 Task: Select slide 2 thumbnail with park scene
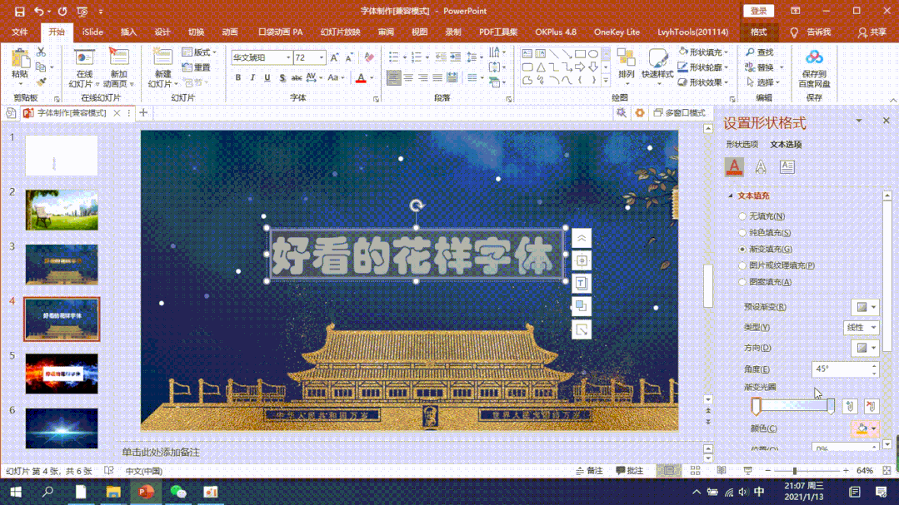[62, 210]
